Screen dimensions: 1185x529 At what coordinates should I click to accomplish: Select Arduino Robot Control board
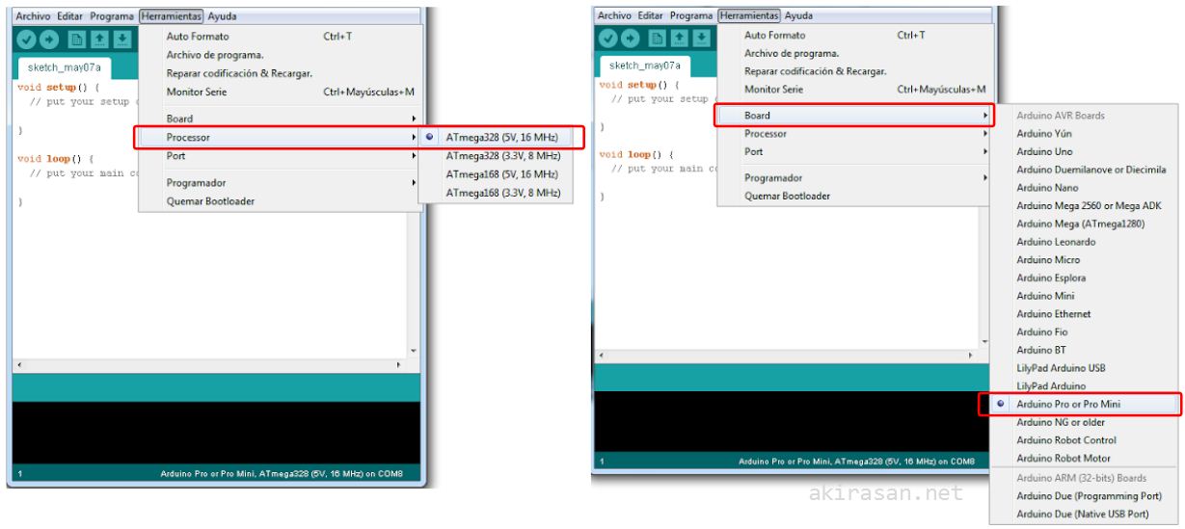1084,440
